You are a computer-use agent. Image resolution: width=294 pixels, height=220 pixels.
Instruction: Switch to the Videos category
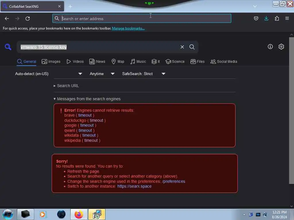click(75, 62)
